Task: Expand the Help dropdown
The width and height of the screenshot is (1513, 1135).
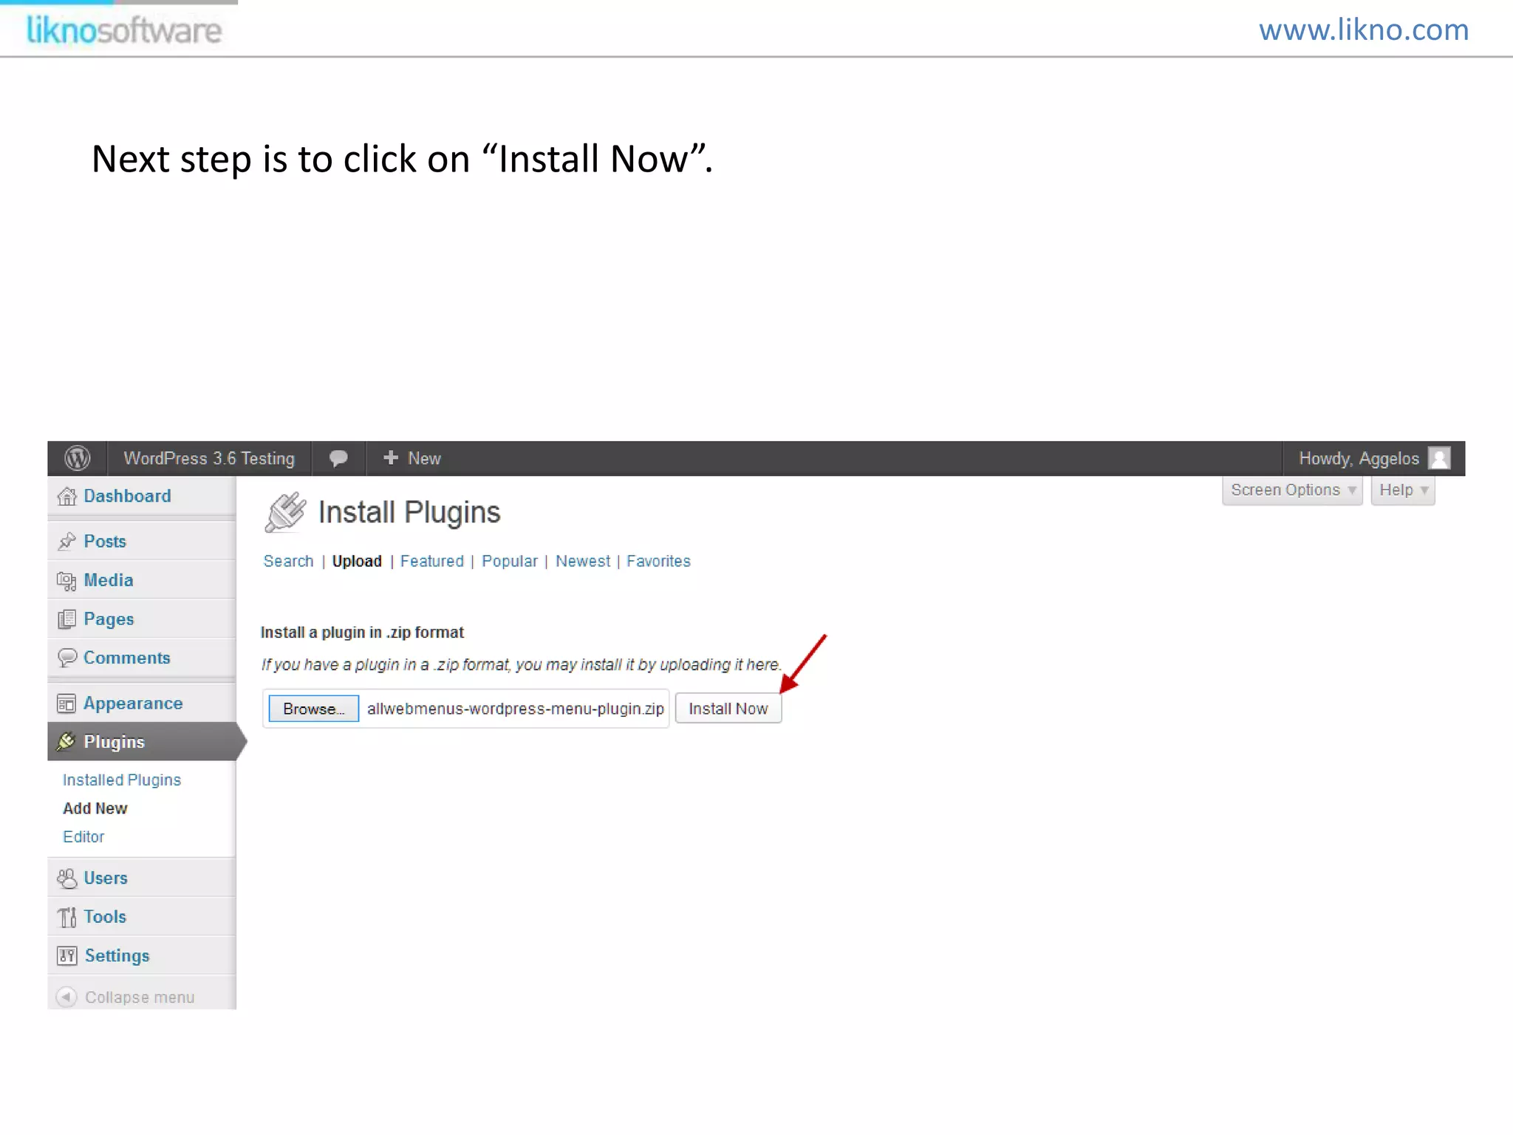Action: click(1403, 491)
